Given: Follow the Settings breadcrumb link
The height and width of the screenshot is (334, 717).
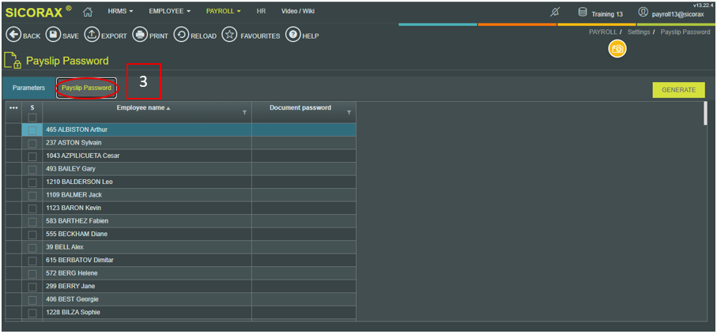Looking at the screenshot, I should tap(639, 32).
